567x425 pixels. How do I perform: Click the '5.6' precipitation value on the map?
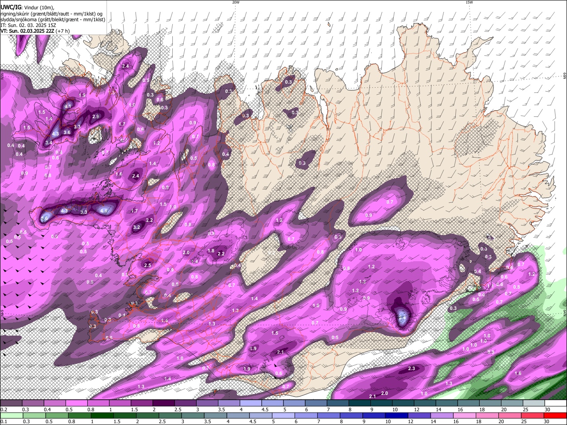click(44, 219)
